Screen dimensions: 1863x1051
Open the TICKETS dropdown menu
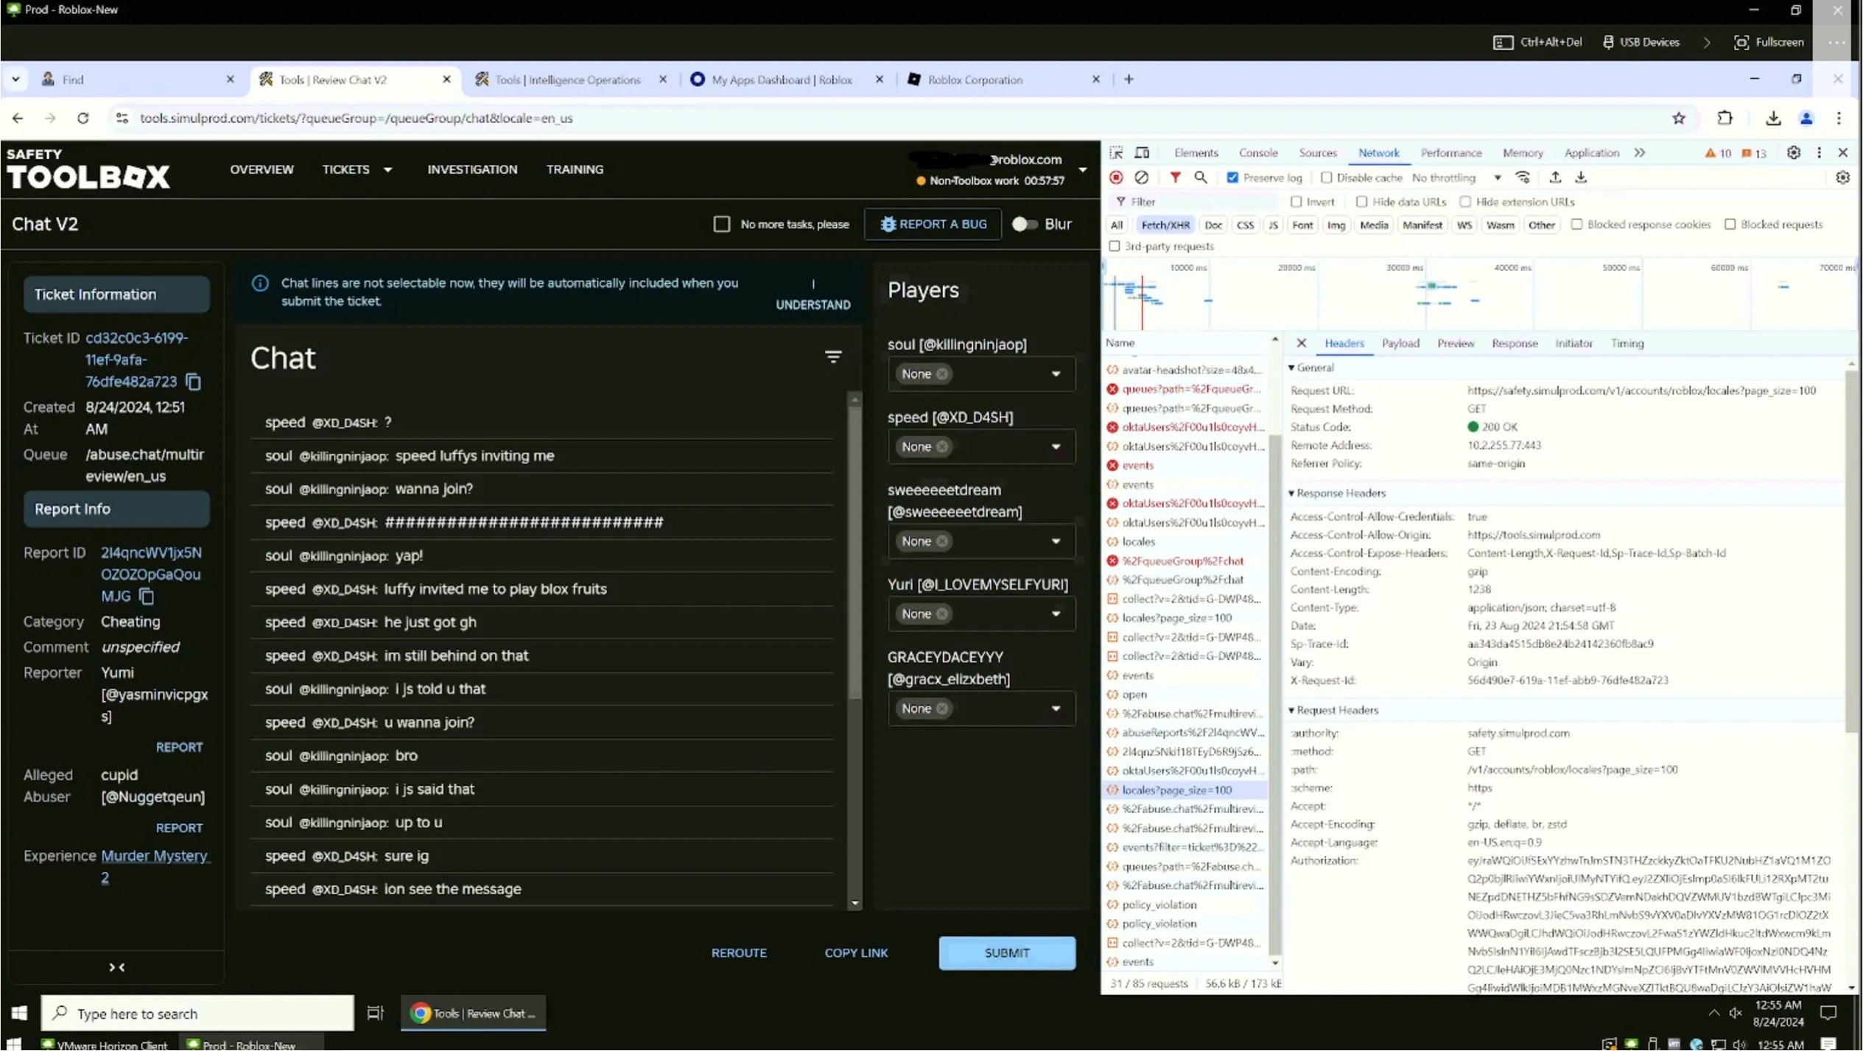pos(357,169)
